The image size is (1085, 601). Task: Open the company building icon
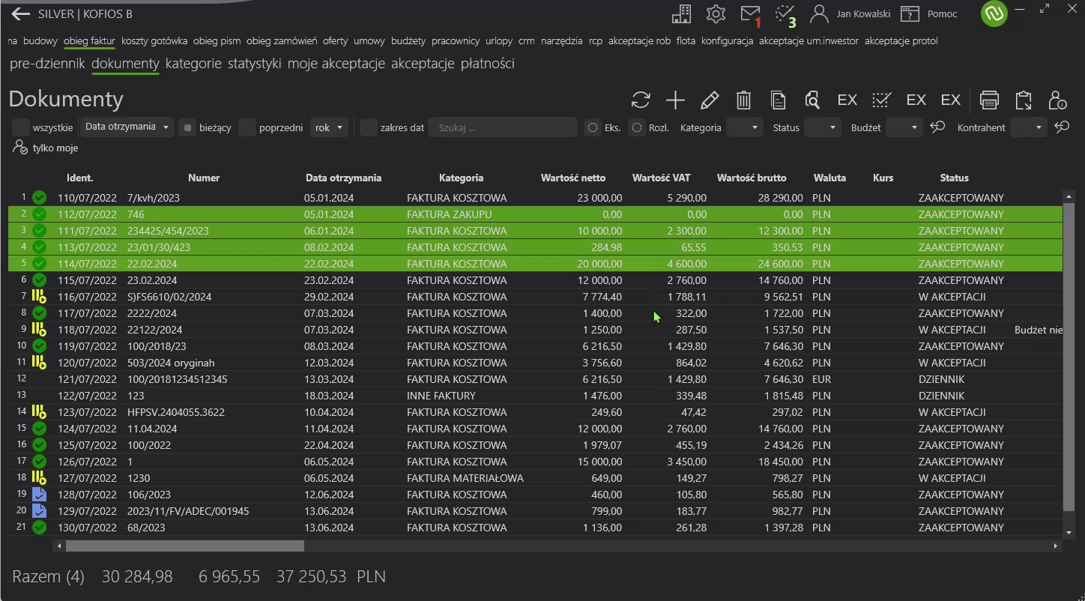681,13
